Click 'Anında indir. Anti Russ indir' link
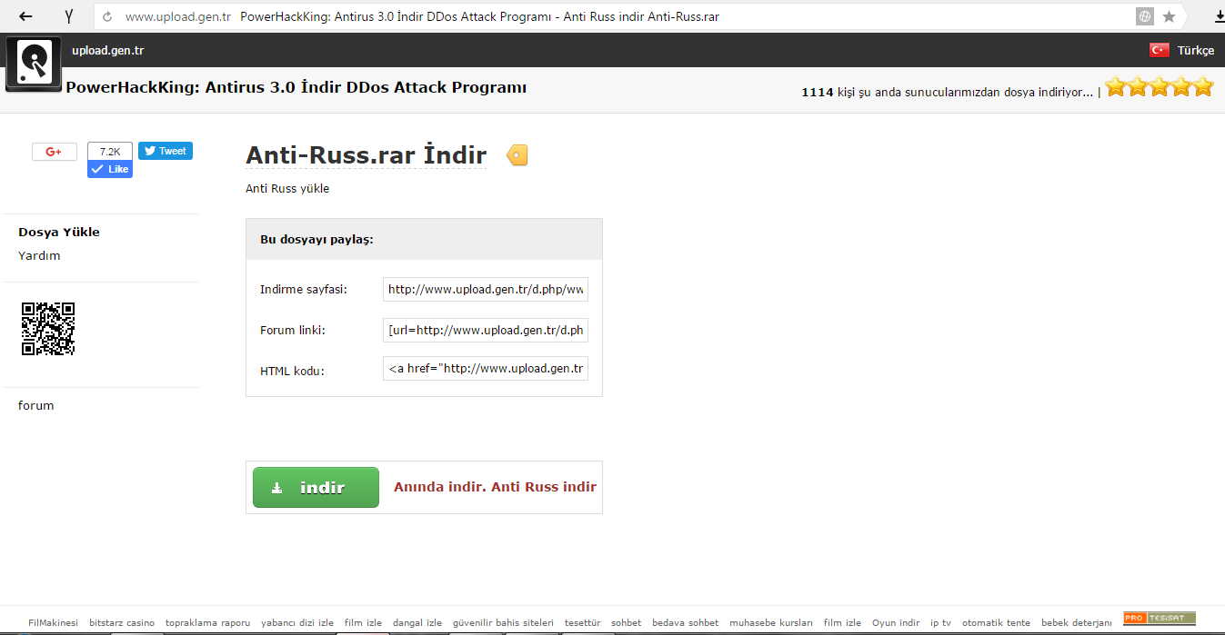The image size is (1225, 635). pyautogui.click(x=495, y=487)
